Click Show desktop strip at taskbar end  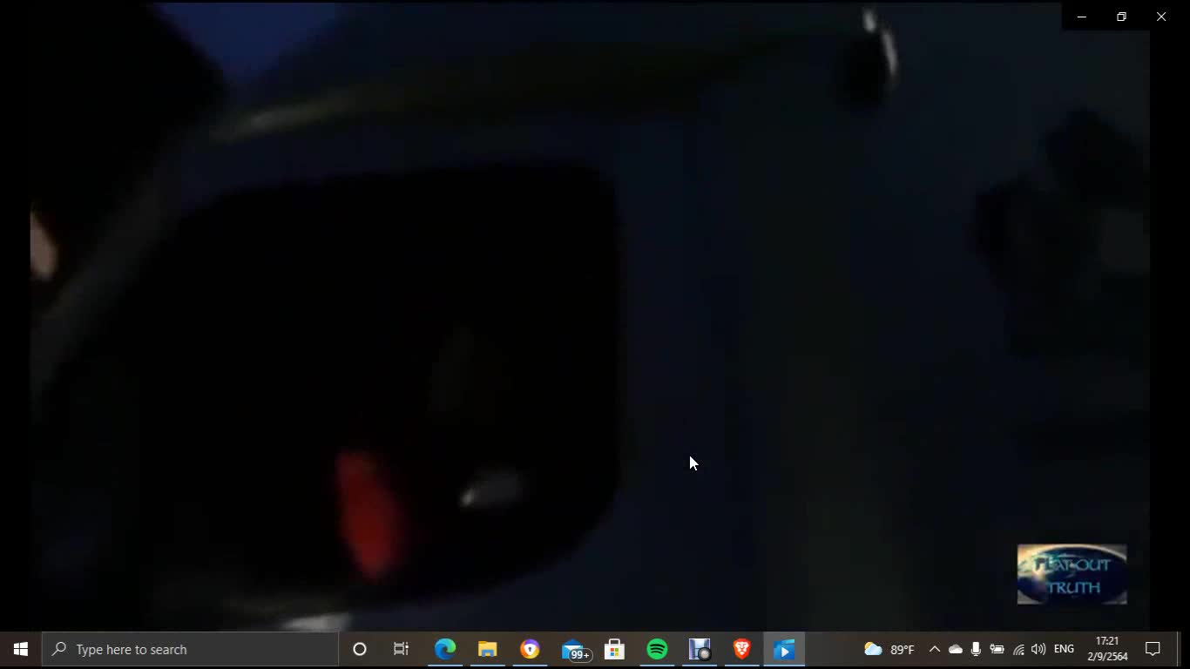coord(1185,649)
